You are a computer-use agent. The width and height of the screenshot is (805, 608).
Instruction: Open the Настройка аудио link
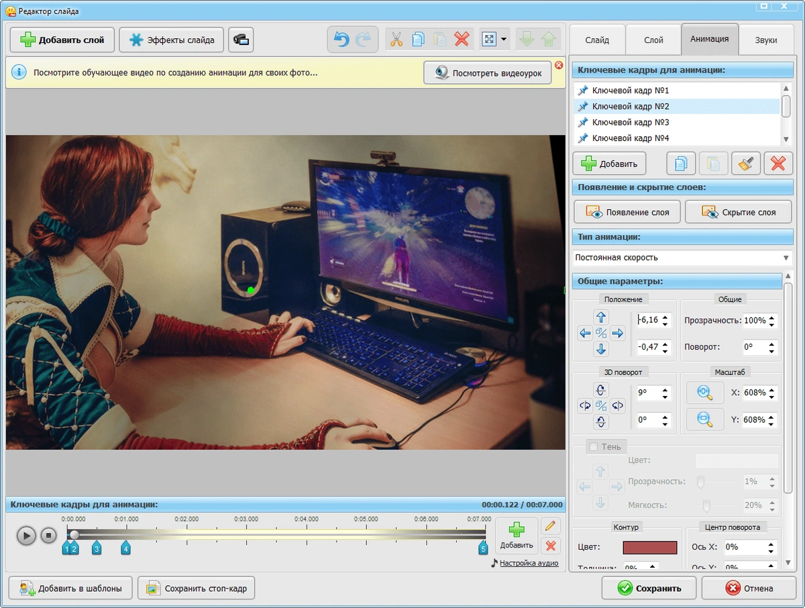pos(529,563)
